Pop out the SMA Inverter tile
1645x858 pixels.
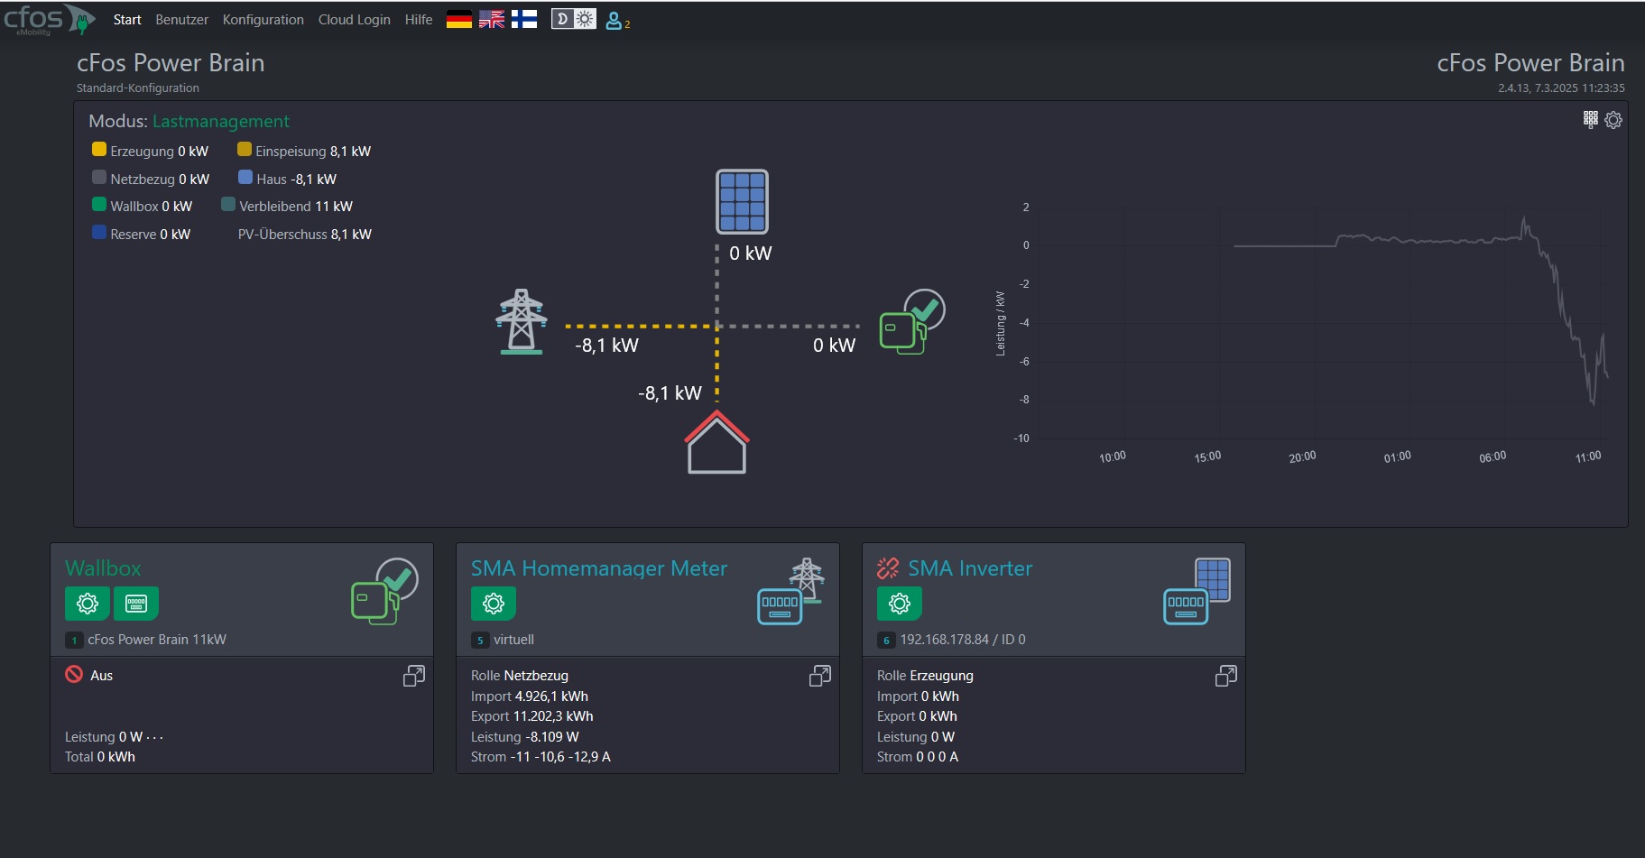(x=1226, y=676)
